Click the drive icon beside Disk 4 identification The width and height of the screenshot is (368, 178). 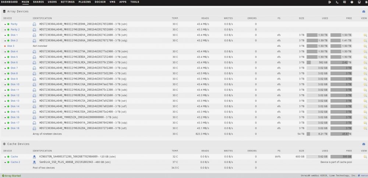(x=35, y=52)
